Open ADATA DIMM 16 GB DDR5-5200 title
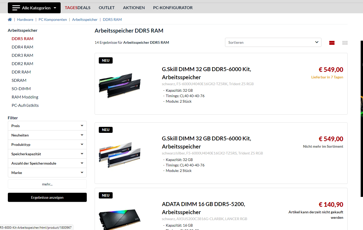Screen dimensions: 363x230 [x=204, y=208]
